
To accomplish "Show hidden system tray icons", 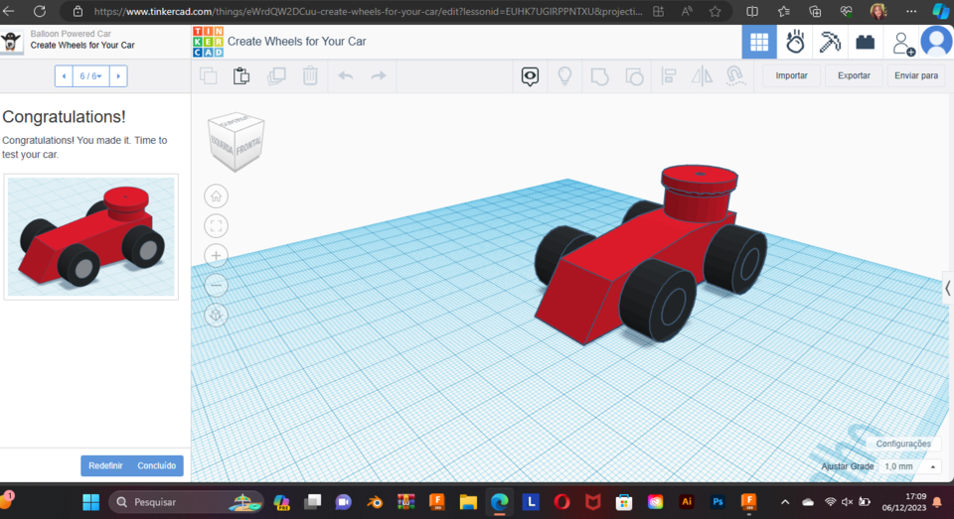I will (785, 502).
